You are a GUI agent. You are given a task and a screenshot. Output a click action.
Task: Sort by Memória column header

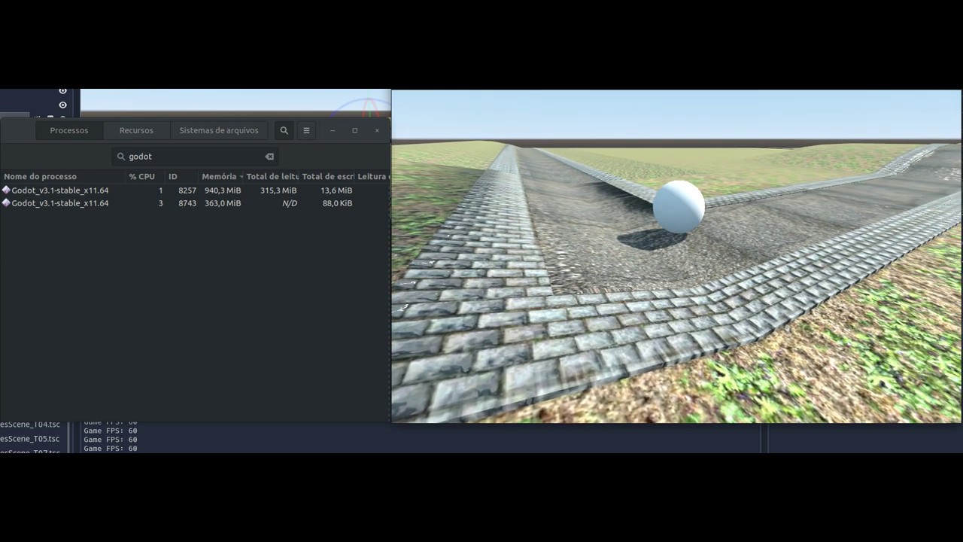pos(222,176)
